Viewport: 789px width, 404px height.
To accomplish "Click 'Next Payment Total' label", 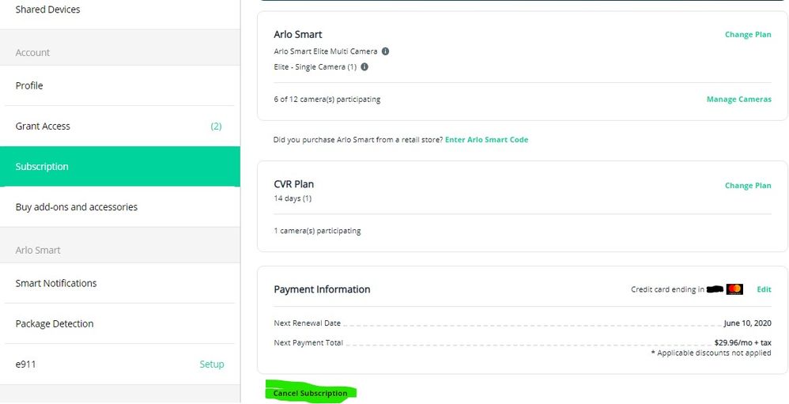I will coord(308,342).
